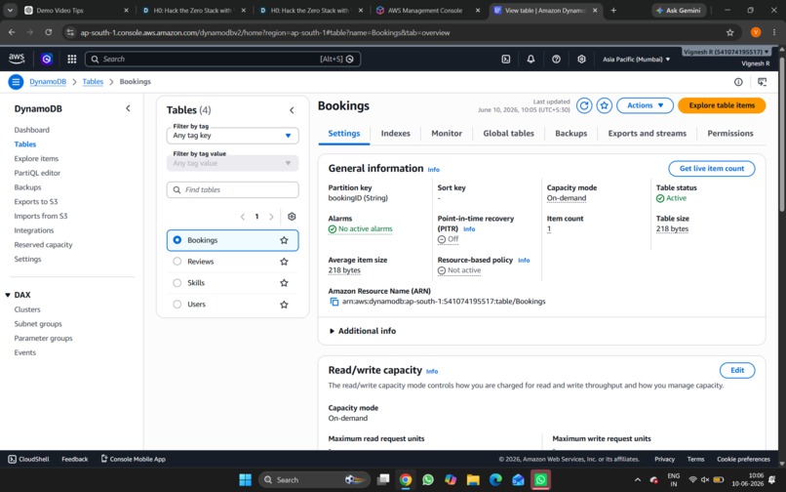Switch to the Global tables tab
The width and height of the screenshot is (786, 492).
tap(508, 134)
